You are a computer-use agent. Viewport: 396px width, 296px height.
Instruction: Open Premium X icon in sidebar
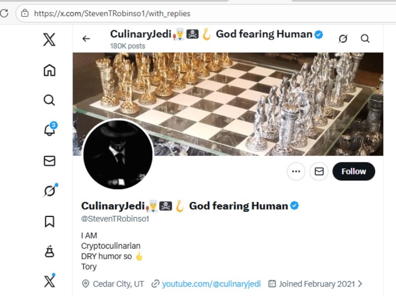[x=49, y=281]
